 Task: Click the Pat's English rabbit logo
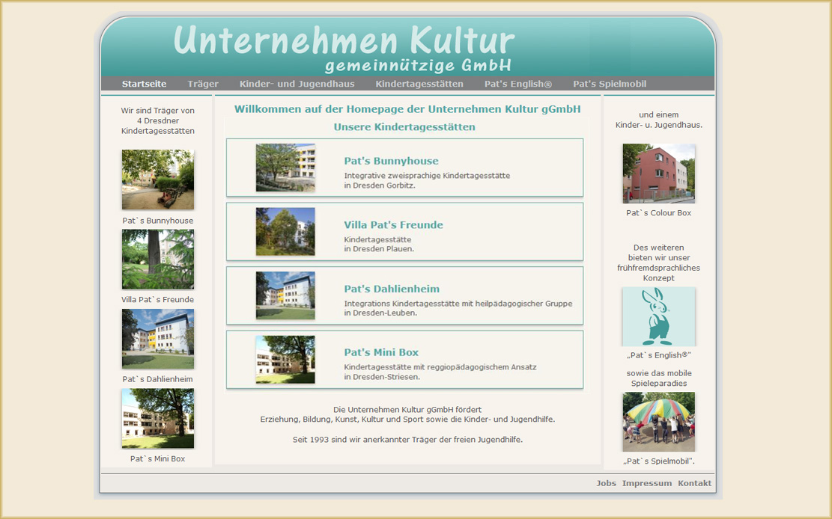[658, 316]
